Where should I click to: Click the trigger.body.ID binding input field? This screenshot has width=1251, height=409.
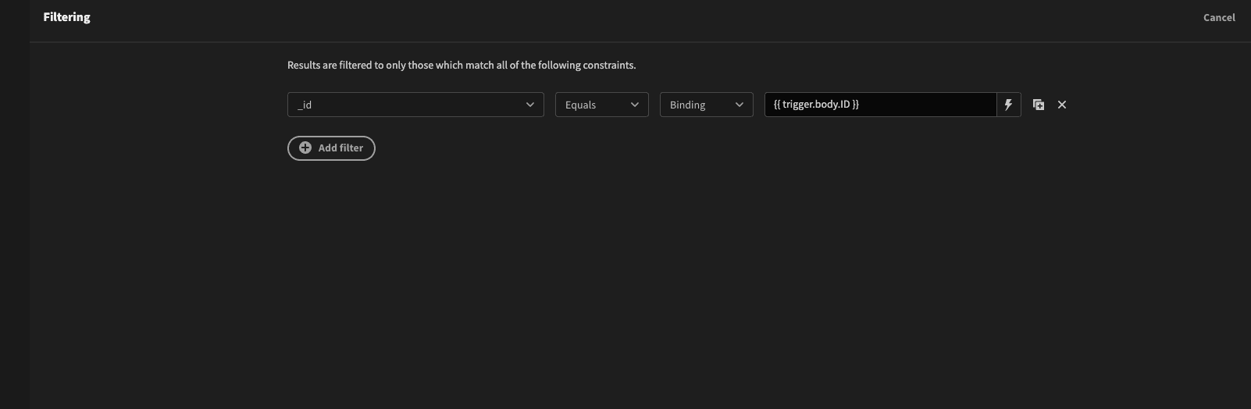[x=880, y=105]
